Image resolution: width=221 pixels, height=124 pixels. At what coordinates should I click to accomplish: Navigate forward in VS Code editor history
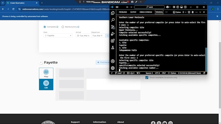coord(131,7)
